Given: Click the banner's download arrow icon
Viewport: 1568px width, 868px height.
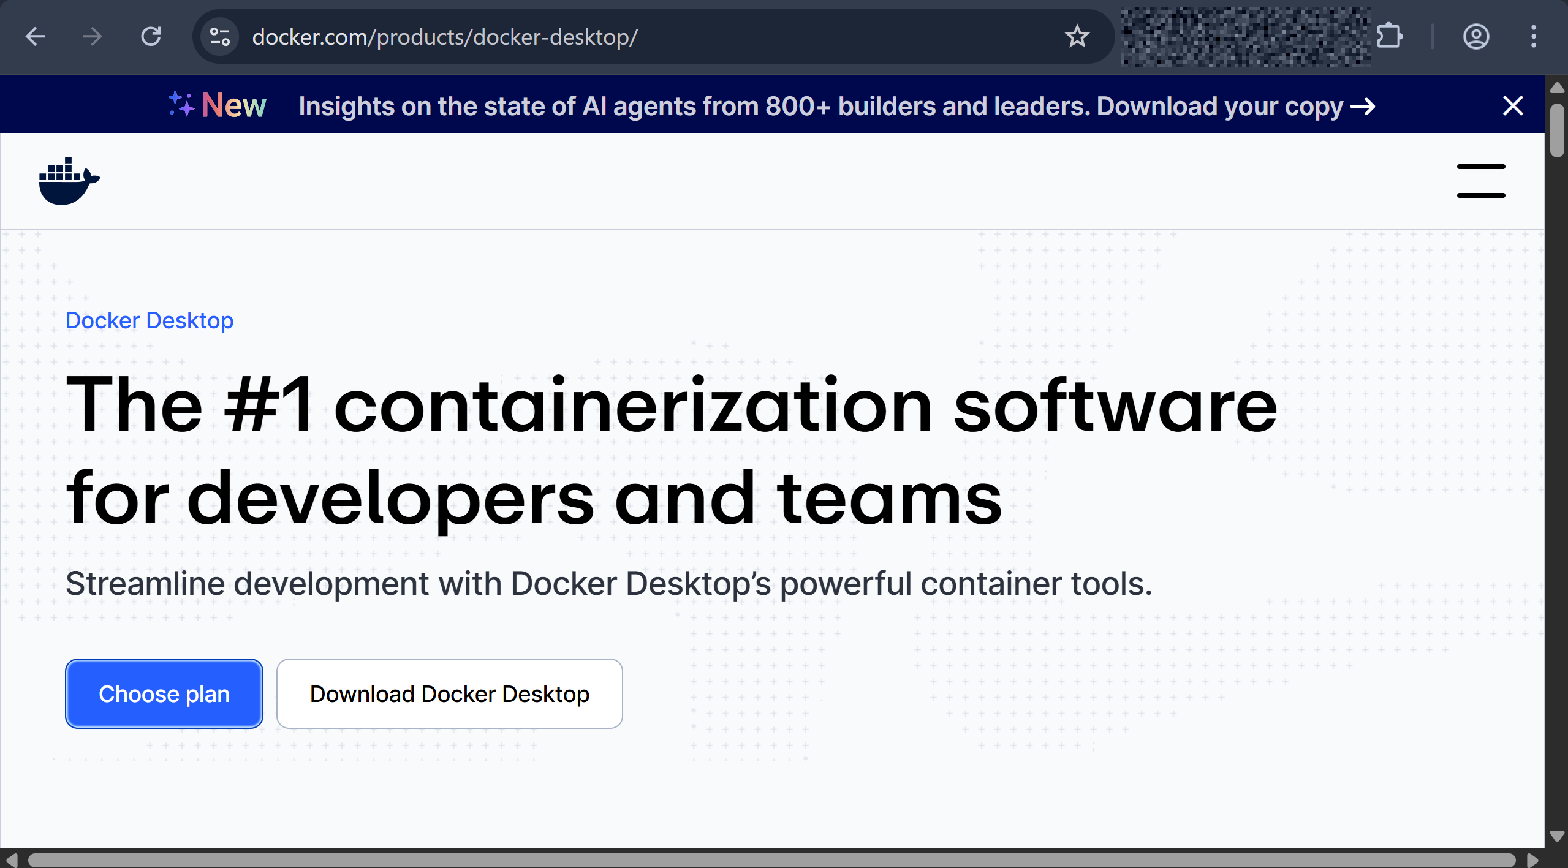Looking at the screenshot, I should coord(1363,107).
